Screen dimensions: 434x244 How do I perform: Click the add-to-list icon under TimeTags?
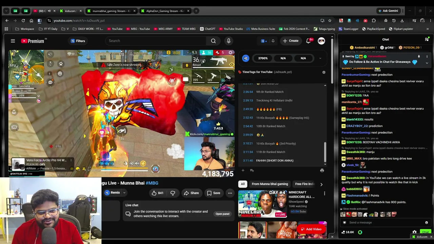pyautogui.click(x=252, y=170)
